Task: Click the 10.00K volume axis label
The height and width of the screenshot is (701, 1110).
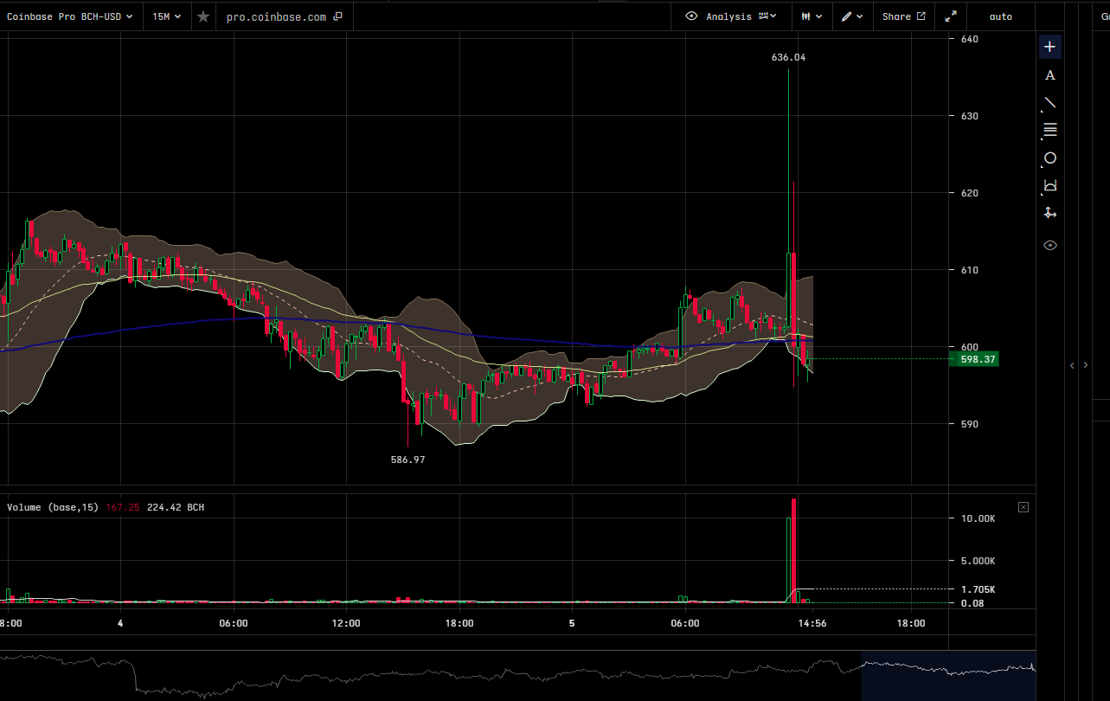Action: click(x=978, y=518)
